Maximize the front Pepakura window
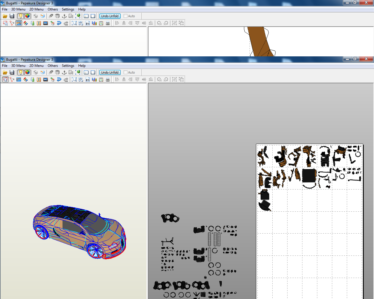 (355, 59)
